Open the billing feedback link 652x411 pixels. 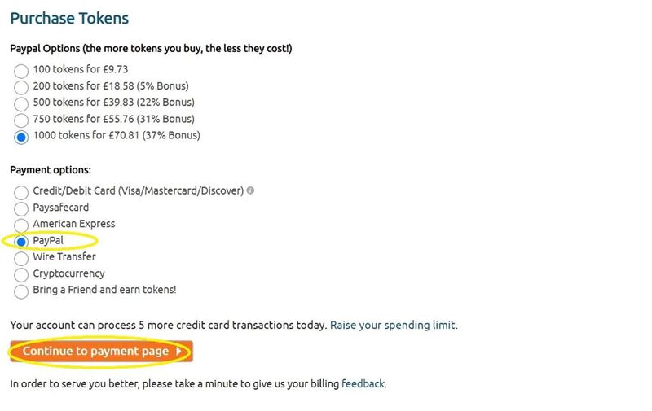[363, 383]
